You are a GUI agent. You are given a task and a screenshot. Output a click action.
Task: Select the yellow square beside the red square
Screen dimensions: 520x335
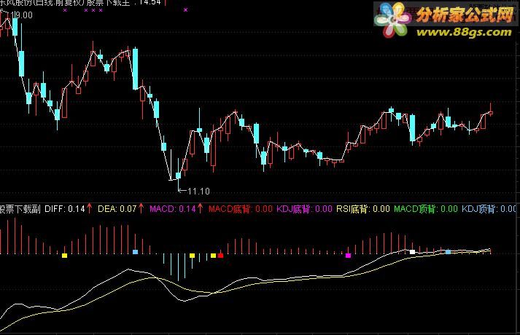(x=213, y=256)
